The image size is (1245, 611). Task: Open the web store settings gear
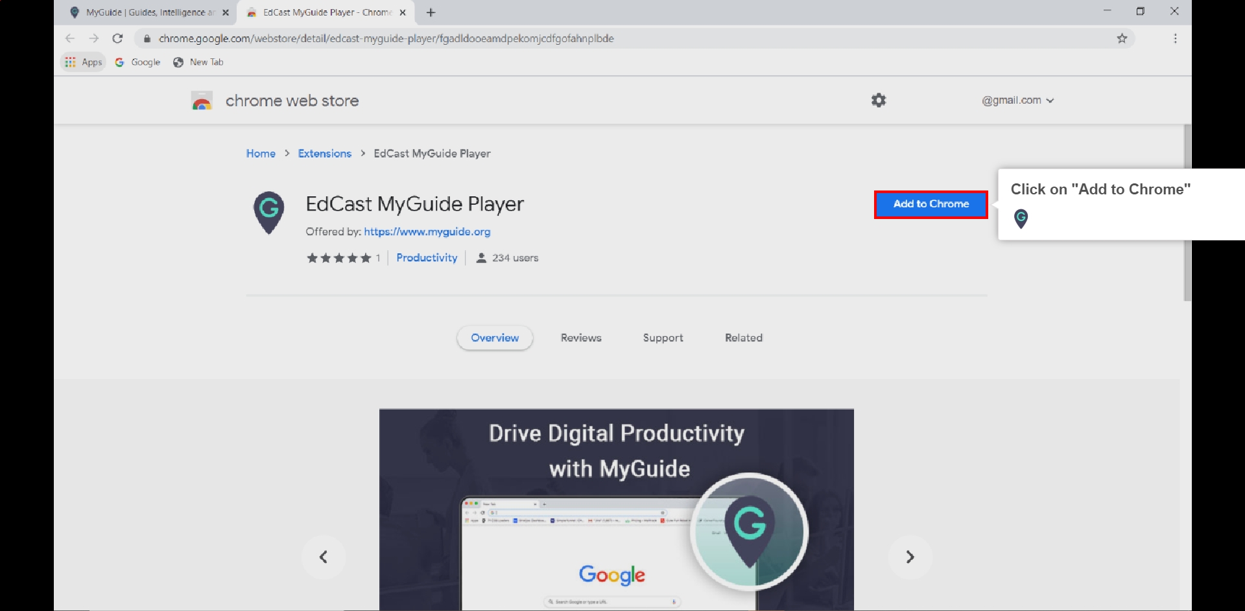coord(879,100)
